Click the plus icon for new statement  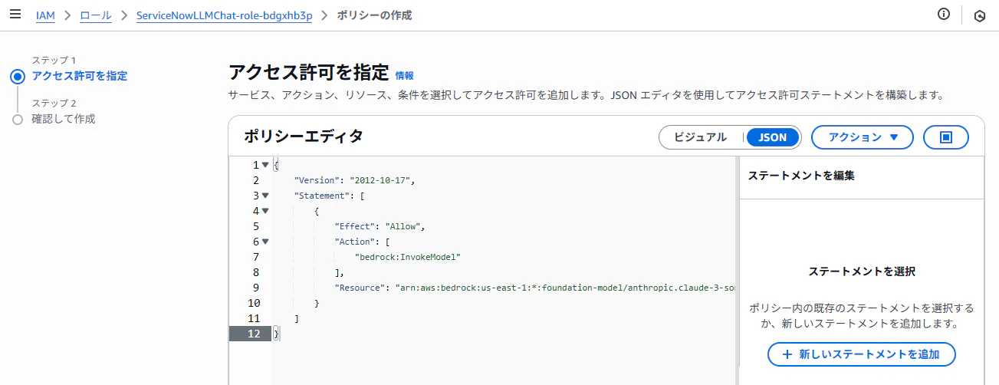[x=787, y=354]
